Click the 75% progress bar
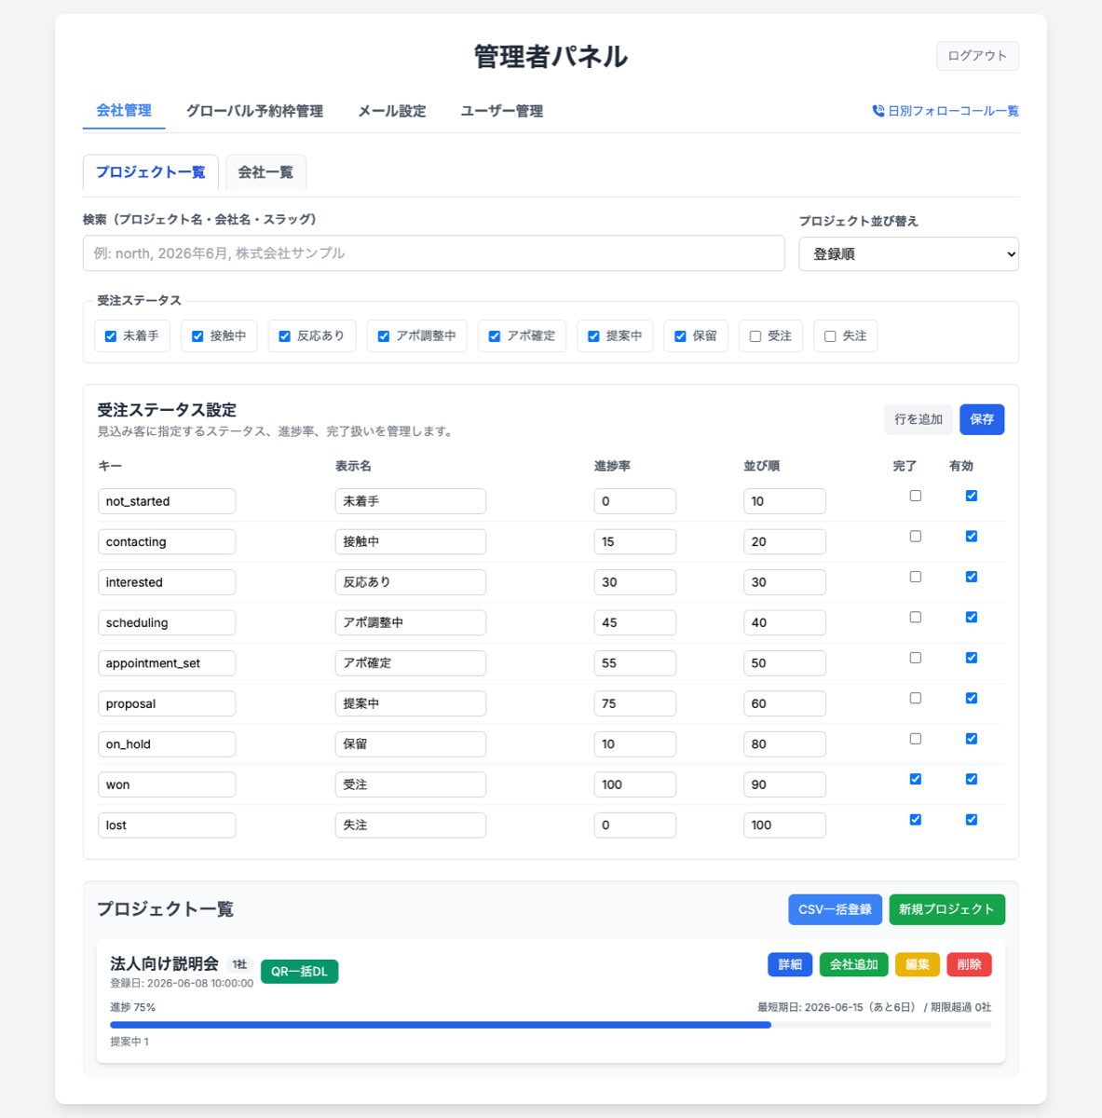Screen dimensions: 1102x1118 click(551, 1025)
